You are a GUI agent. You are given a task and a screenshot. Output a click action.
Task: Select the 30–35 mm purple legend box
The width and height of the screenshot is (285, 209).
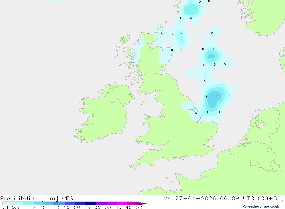(101, 203)
